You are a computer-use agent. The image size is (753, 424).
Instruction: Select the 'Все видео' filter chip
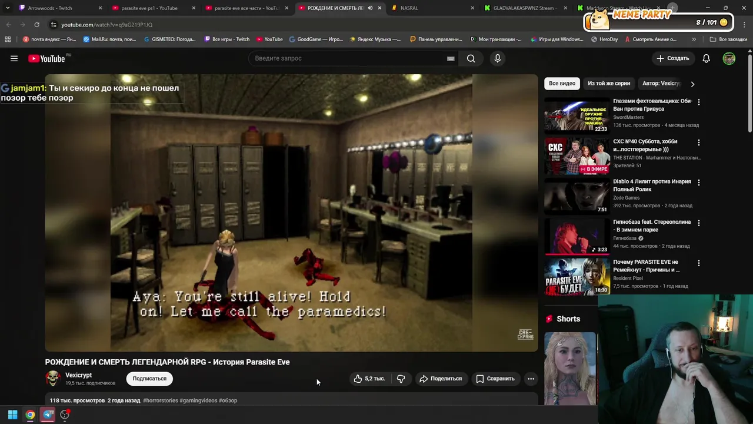[x=562, y=84]
